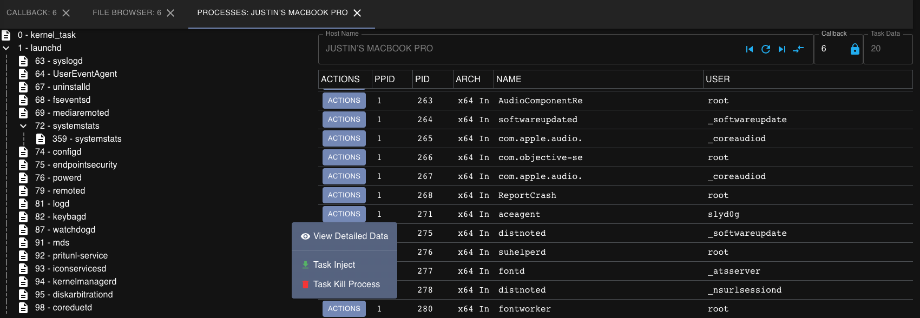Screen dimensions: 920x318
Task: Close the FILE BROWSER: 6 tab
Action: click(170, 13)
